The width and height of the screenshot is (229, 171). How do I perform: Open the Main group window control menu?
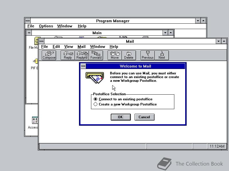[29, 33]
